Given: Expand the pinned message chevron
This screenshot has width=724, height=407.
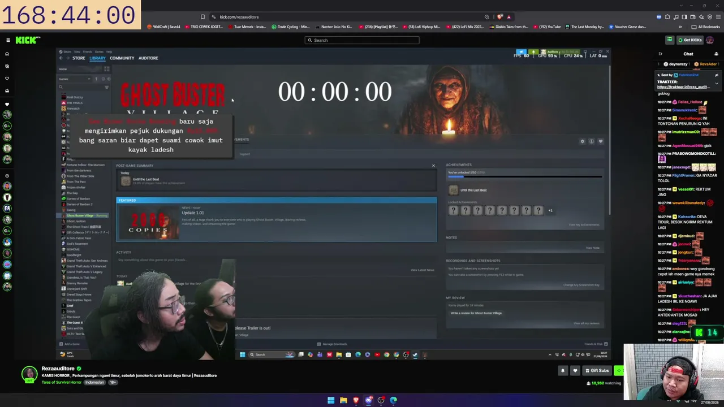Looking at the screenshot, I should (717, 83).
